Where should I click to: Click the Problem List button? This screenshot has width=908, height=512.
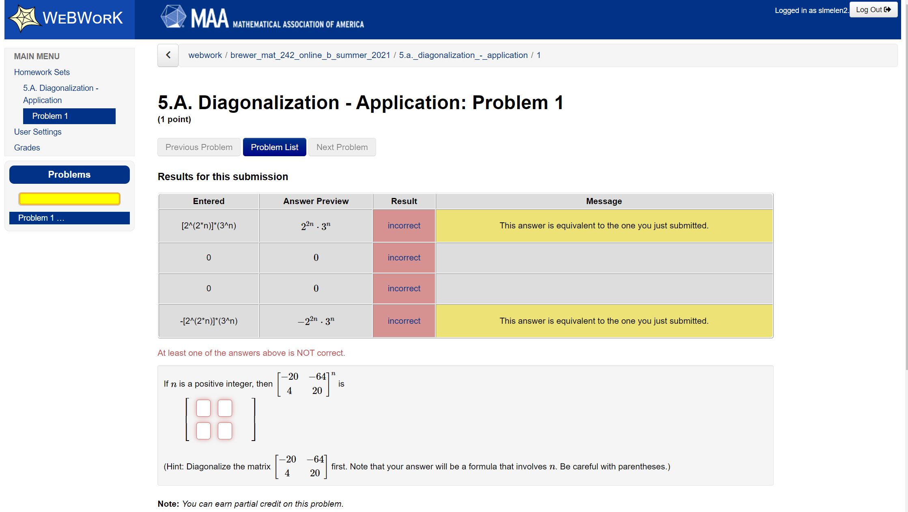[x=274, y=147]
